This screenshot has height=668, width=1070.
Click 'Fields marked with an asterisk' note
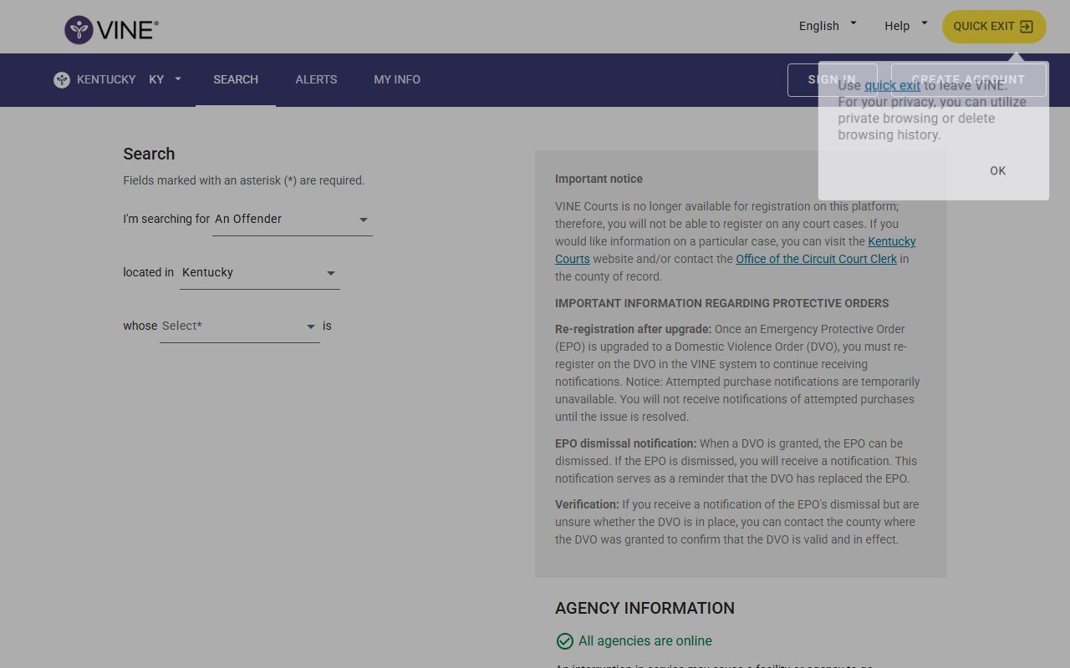coord(244,181)
